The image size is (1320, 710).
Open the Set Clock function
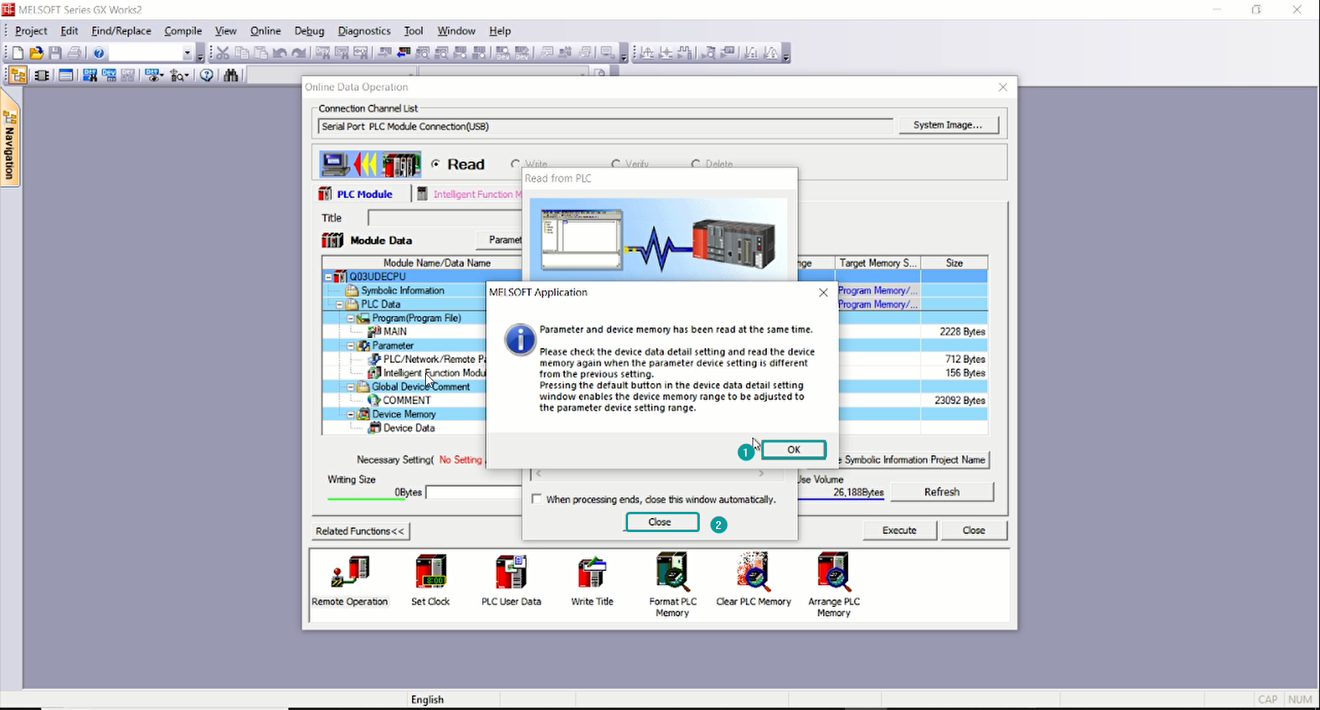[431, 573]
